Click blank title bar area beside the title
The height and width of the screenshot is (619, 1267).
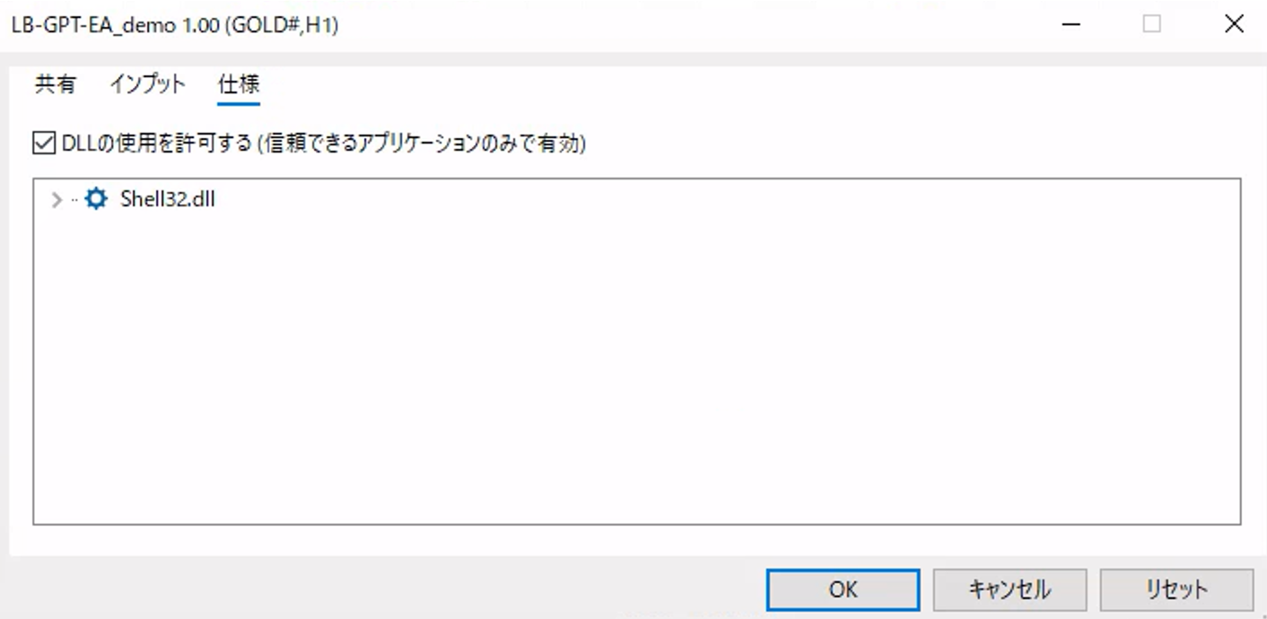point(673,25)
